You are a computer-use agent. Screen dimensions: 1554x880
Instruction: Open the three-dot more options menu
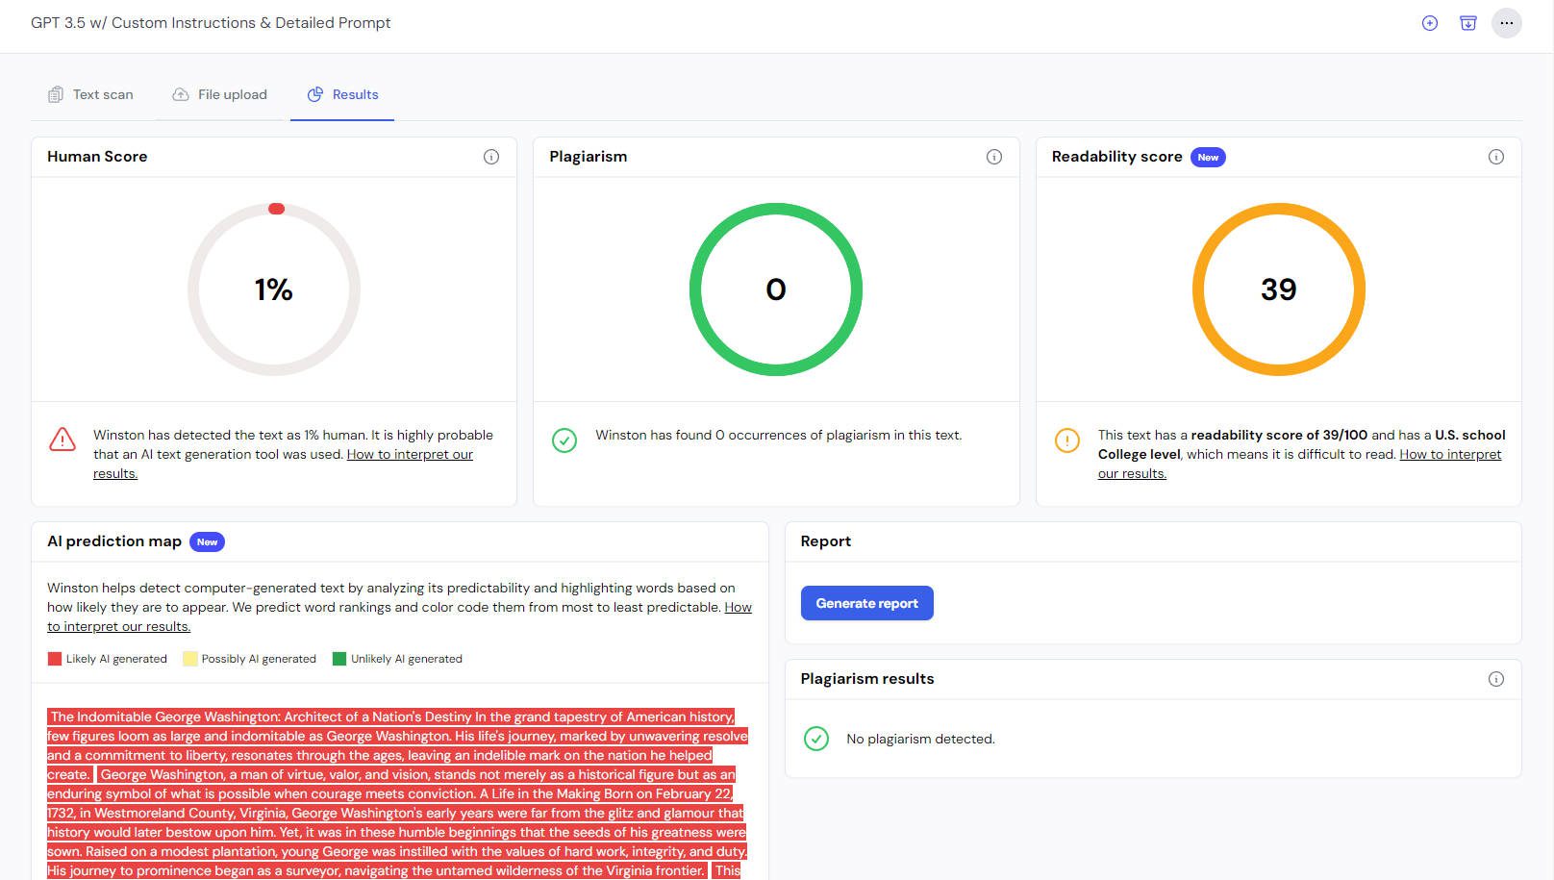[x=1506, y=23]
